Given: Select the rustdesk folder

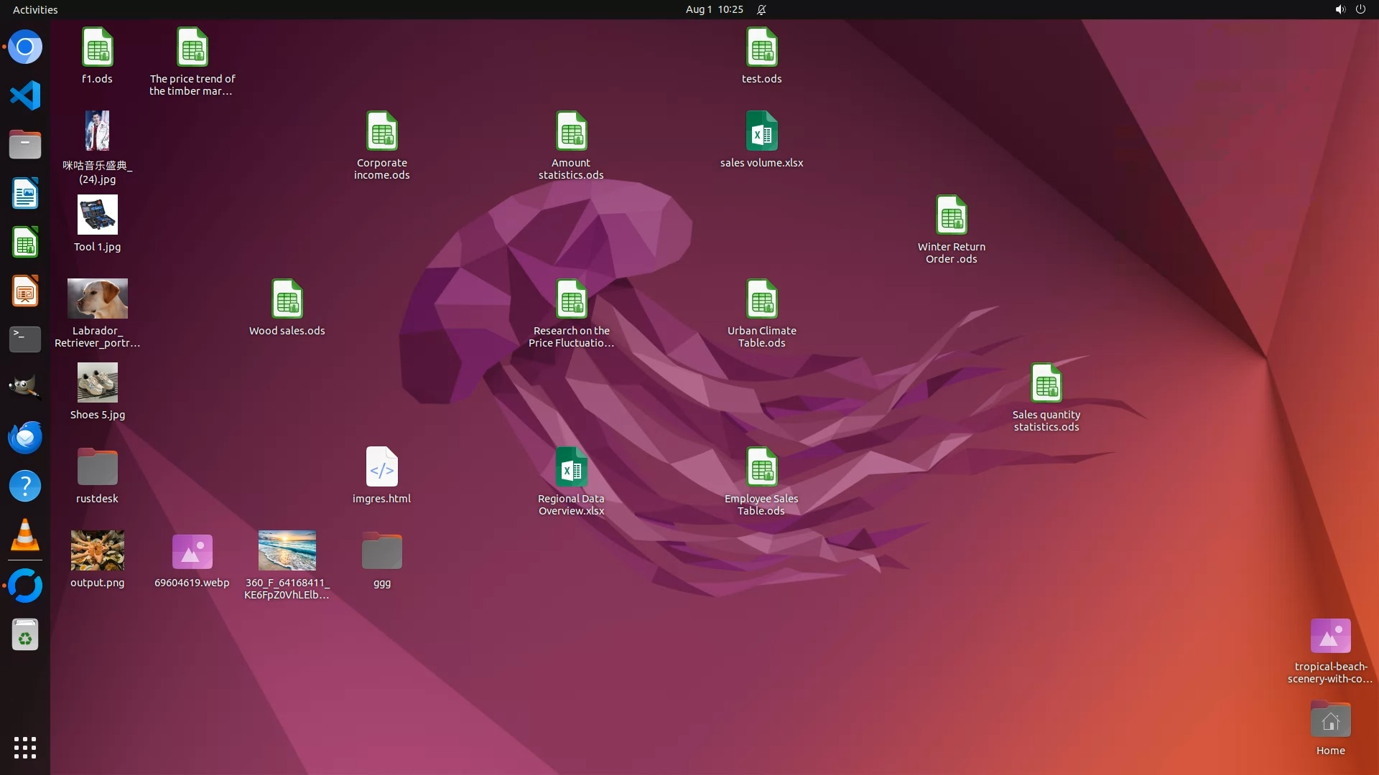Looking at the screenshot, I should point(97,467).
